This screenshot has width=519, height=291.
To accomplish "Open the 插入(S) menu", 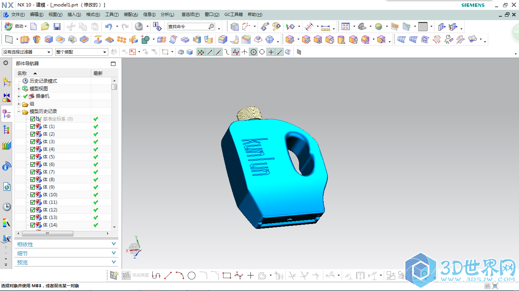I will [74, 14].
